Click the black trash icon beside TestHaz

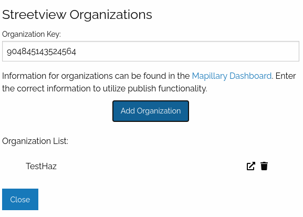[264, 166]
